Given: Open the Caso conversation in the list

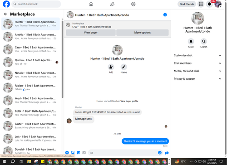Looking at the screenshot, I should pyautogui.click(x=30, y=49).
